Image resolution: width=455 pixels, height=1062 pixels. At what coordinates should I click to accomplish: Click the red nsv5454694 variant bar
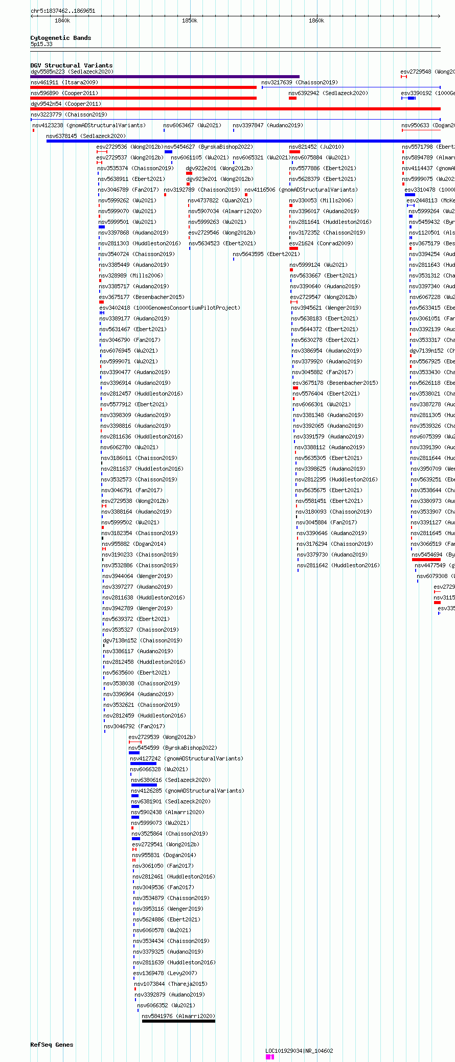[x=426, y=560]
